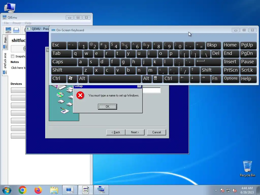Viewport: 260px width, 195px height.
Task: Tap the context menu key on keyboard
Action: click(157, 79)
